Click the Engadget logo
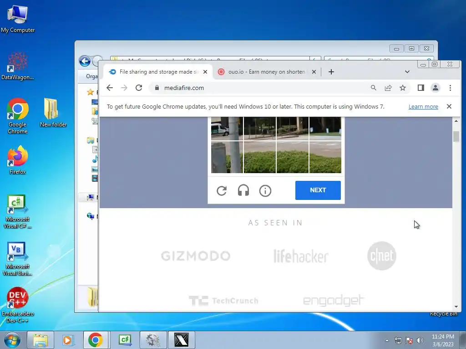The width and height of the screenshot is (466, 349). (x=334, y=300)
